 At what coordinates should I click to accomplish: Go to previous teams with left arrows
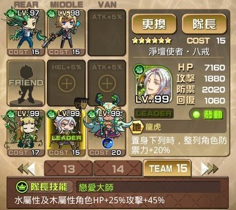click(x=26, y=169)
